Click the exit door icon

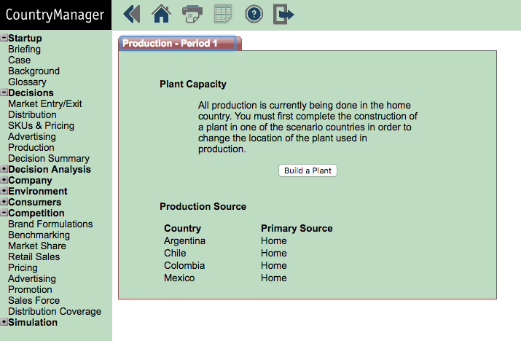point(283,15)
